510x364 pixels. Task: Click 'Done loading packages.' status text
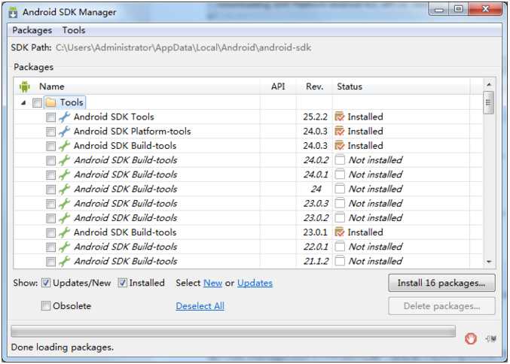tap(63, 347)
